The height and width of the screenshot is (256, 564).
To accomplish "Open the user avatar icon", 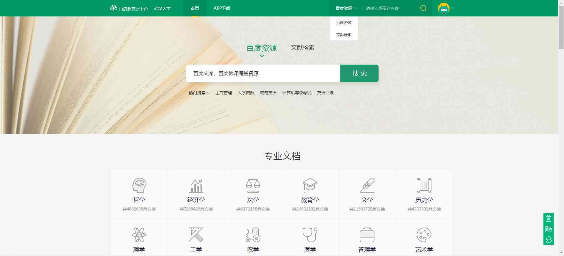I will (443, 8).
